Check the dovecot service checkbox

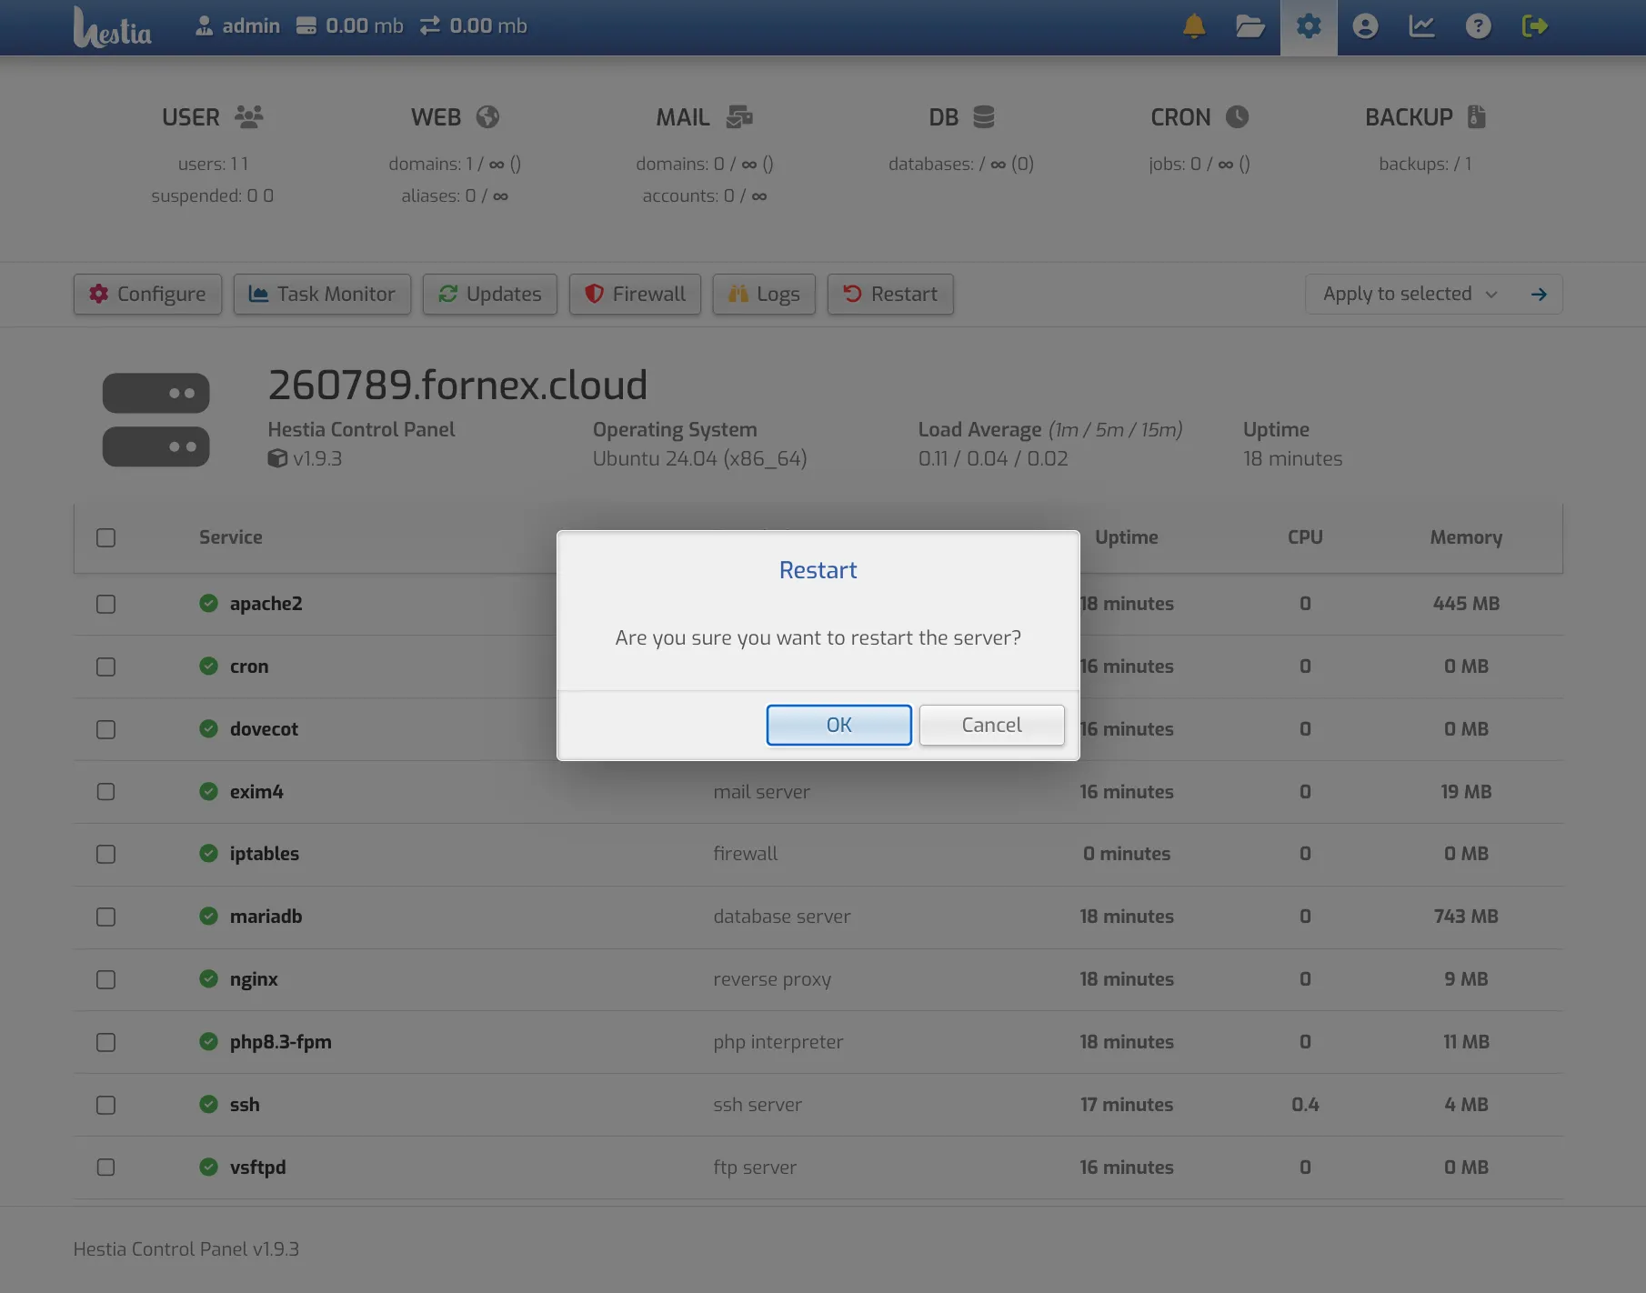pos(106,729)
